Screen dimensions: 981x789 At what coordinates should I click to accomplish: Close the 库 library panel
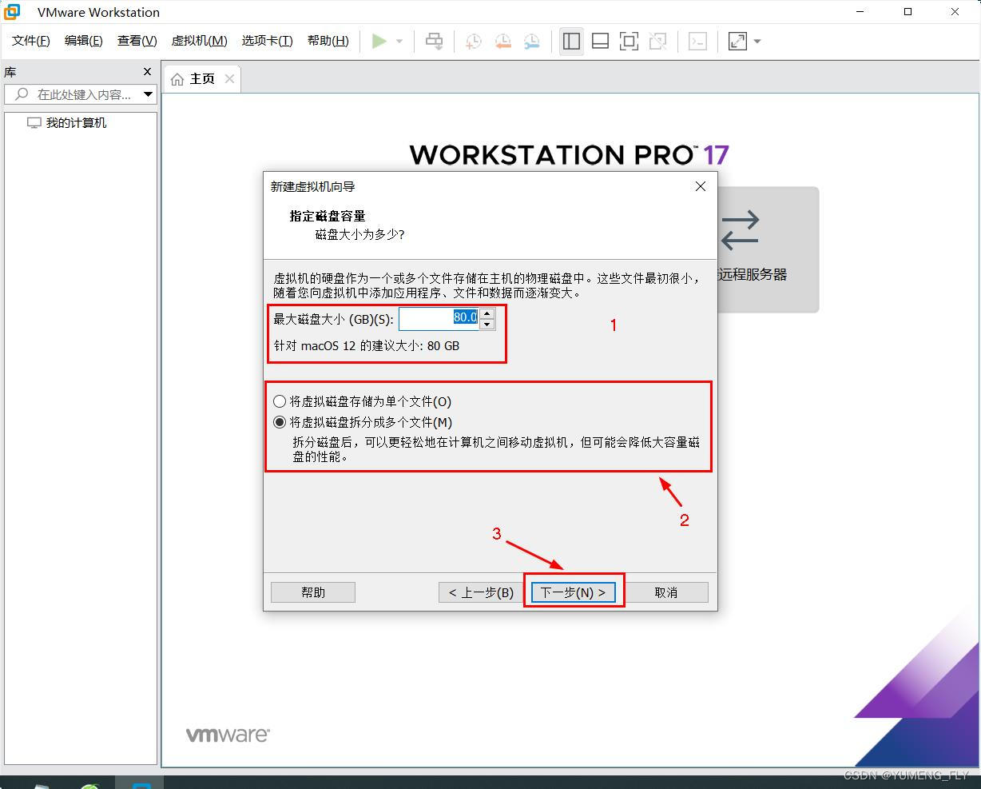(x=147, y=72)
